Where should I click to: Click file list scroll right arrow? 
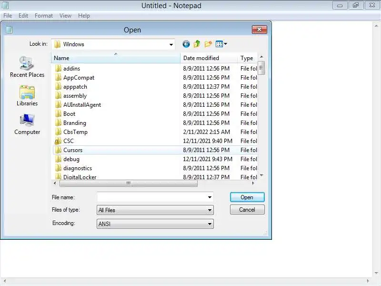(253, 184)
